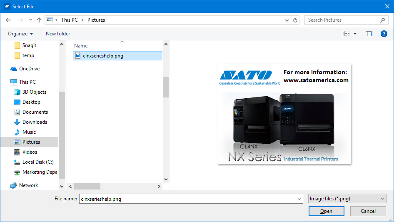The width and height of the screenshot is (394, 222).
Task: Create a New folder
Action: (x=58, y=34)
